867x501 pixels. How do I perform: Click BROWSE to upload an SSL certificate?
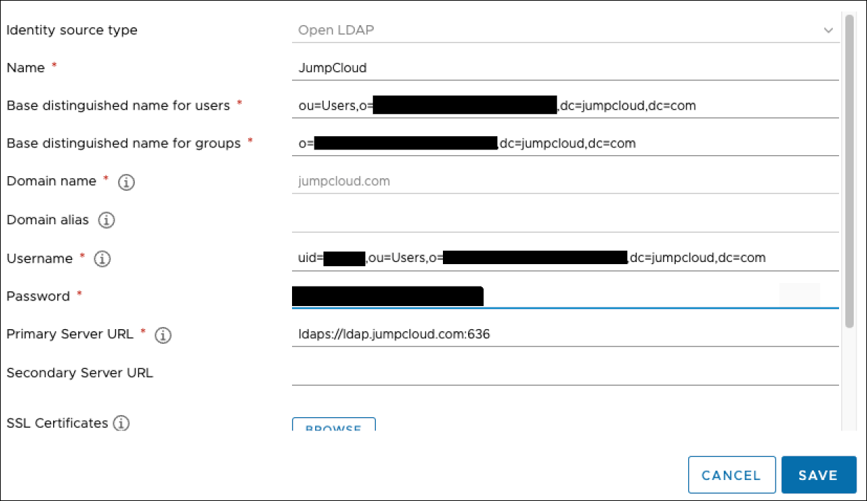[333, 427]
